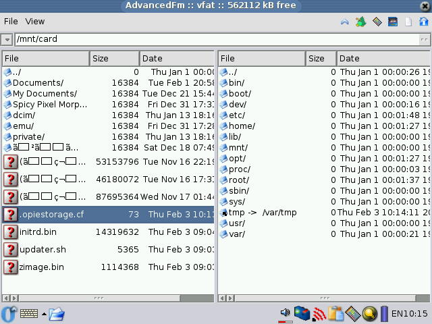Click unknown-type icon beside zimage.bin
432x324 pixels.
tap(11, 267)
